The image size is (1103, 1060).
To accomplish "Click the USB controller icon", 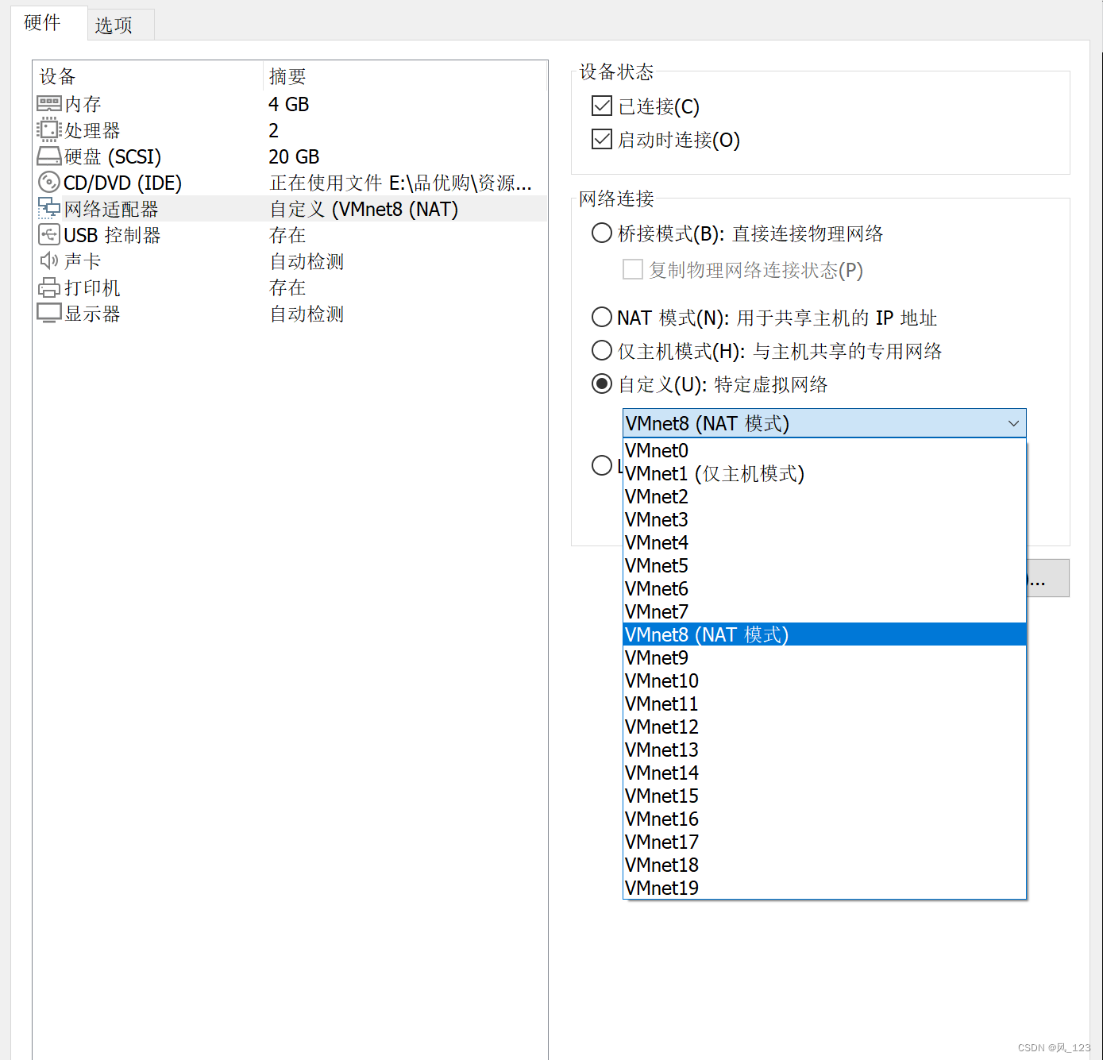I will pos(49,234).
